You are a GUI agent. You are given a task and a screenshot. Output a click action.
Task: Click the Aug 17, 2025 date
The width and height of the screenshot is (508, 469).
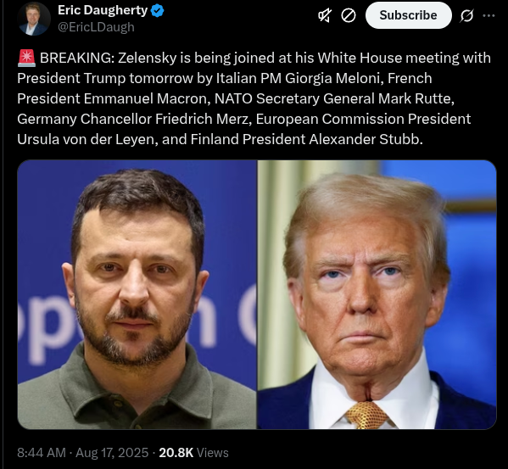tap(112, 453)
